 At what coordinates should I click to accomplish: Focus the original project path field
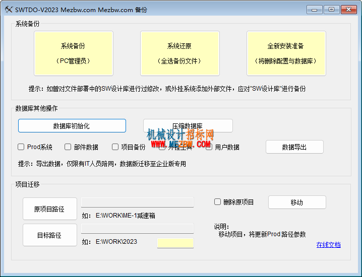[x=137, y=202]
